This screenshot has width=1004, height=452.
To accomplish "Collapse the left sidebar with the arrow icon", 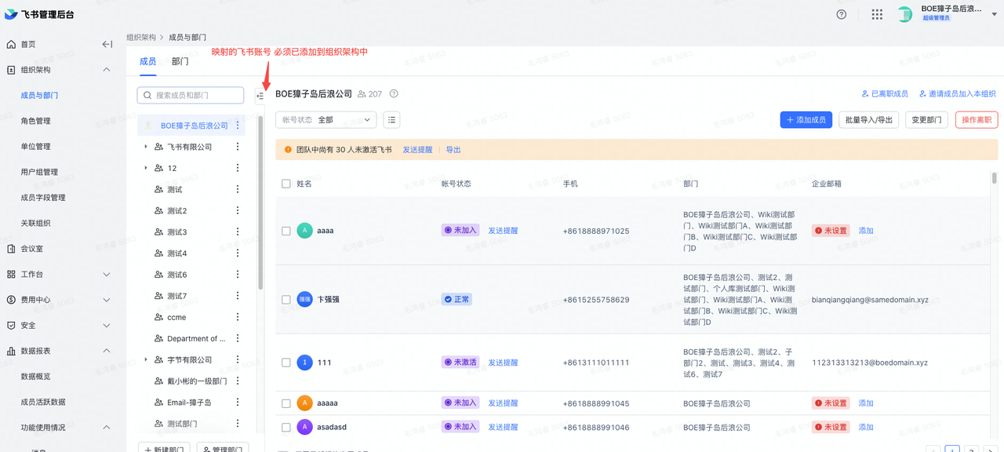I will point(107,44).
